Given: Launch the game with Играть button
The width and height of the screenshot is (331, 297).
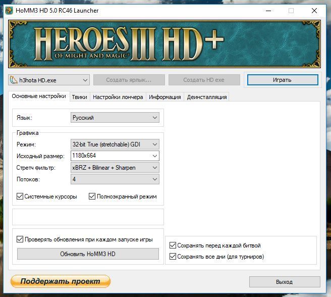Looking at the screenshot, I should pos(283,80).
